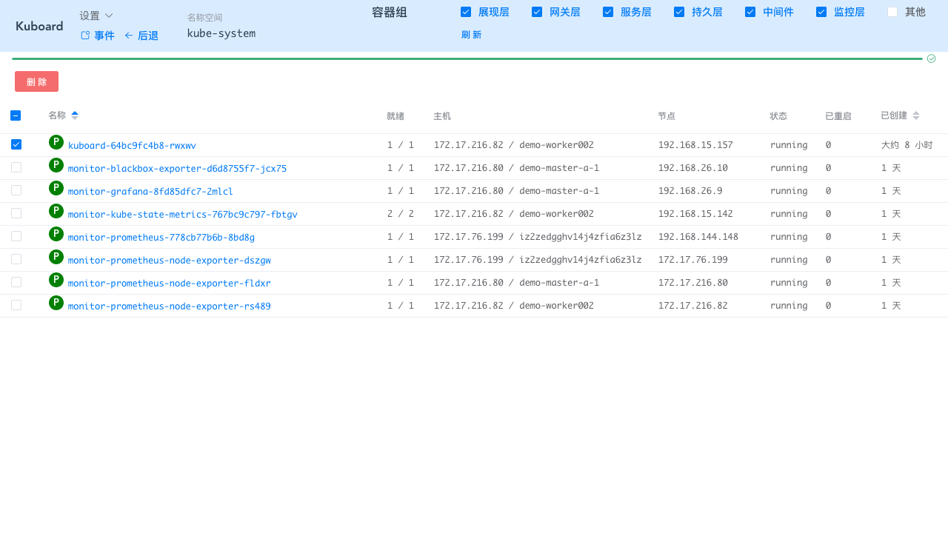Click the P icon for node-exporter-rs489 pod

point(56,302)
